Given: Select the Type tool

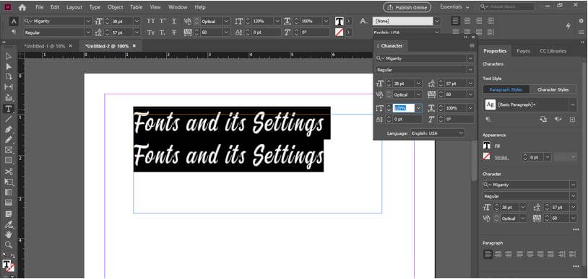Looking at the screenshot, I should 8,109.
